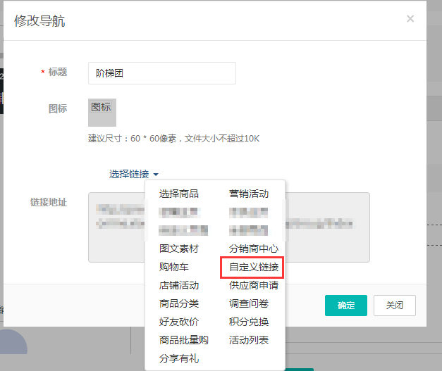Viewport: 442px width, 371px height.
Task: Choose 图文素材 menu option
Action: tap(179, 249)
